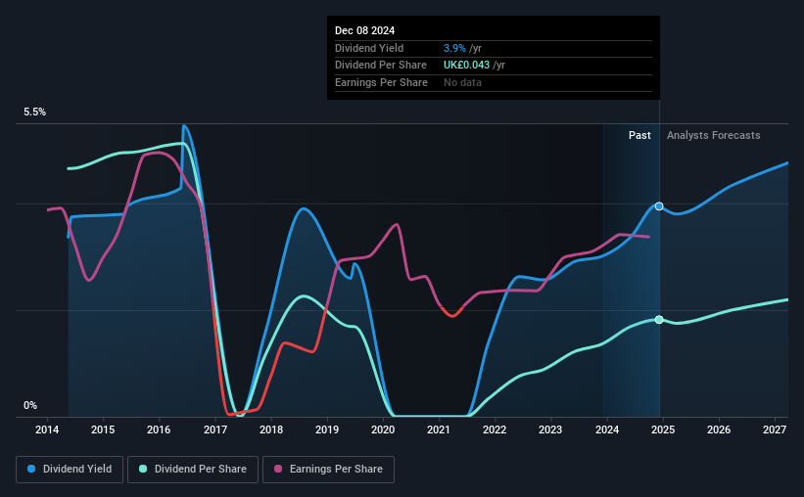Click the 2024 axis label
This screenshot has height=497, width=804.
pos(607,429)
